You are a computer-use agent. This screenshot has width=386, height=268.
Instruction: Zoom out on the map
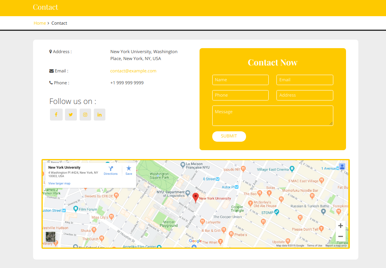(x=341, y=236)
